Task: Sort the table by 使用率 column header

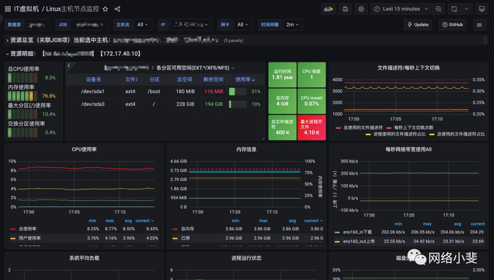Action: pyautogui.click(x=245, y=79)
